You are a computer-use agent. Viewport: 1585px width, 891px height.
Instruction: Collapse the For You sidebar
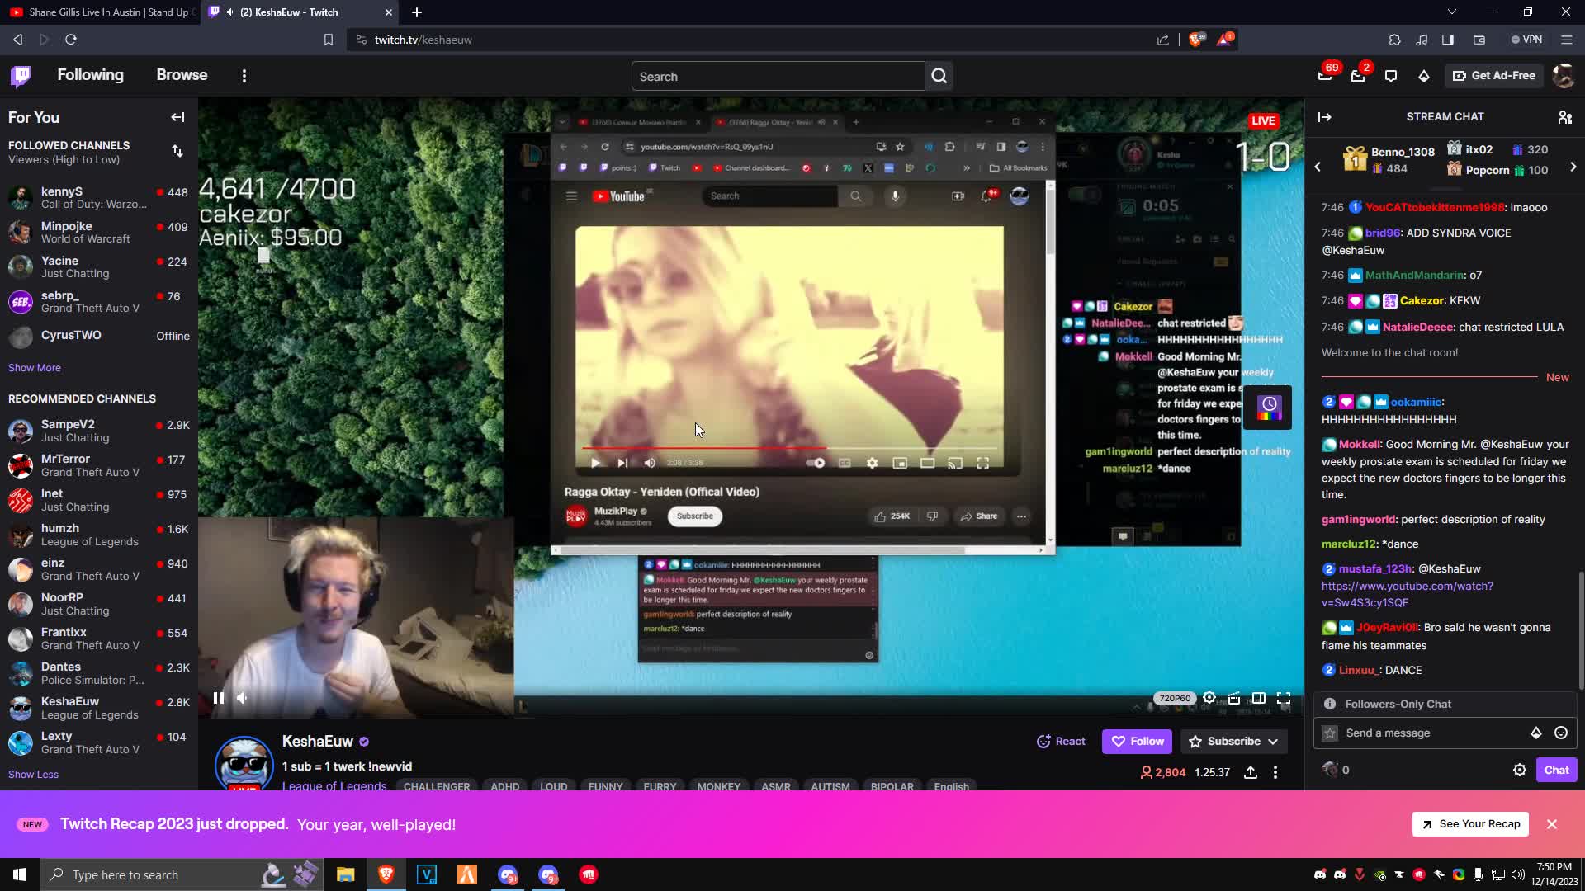click(177, 117)
